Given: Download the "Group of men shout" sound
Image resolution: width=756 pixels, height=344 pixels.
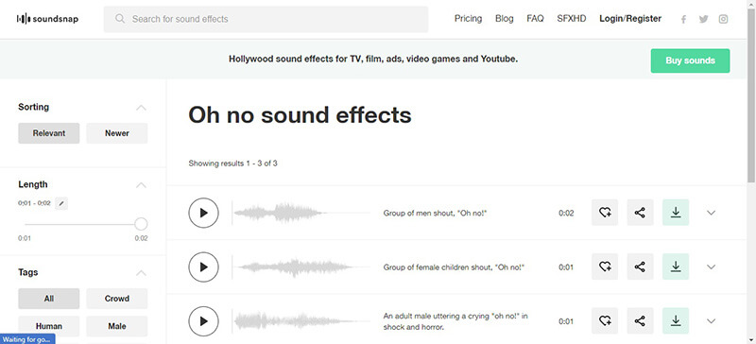Looking at the screenshot, I should 676,213.
